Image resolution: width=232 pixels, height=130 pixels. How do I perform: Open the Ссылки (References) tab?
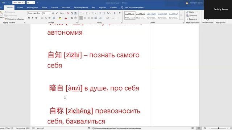(x=54, y=8)
